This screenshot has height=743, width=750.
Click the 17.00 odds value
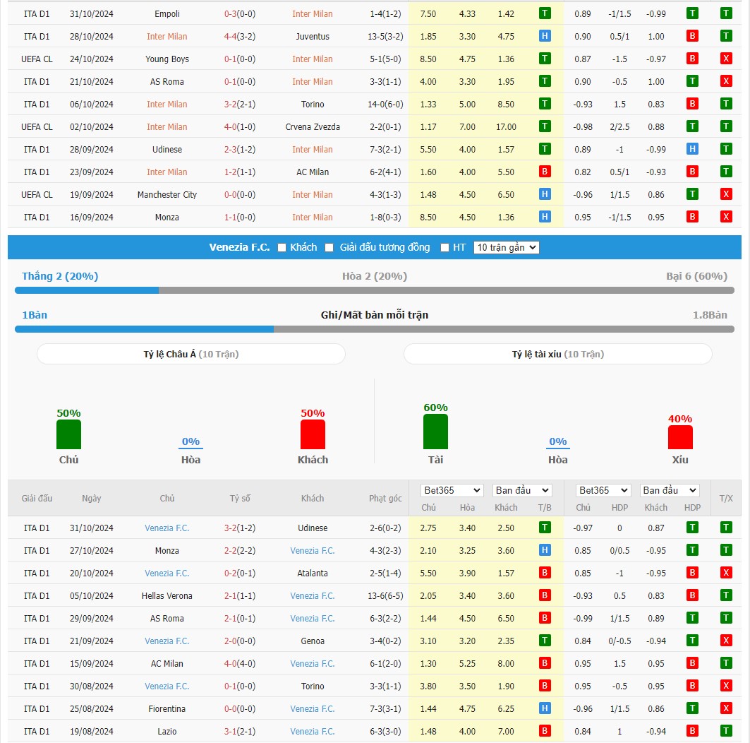[x=506, y=127]
